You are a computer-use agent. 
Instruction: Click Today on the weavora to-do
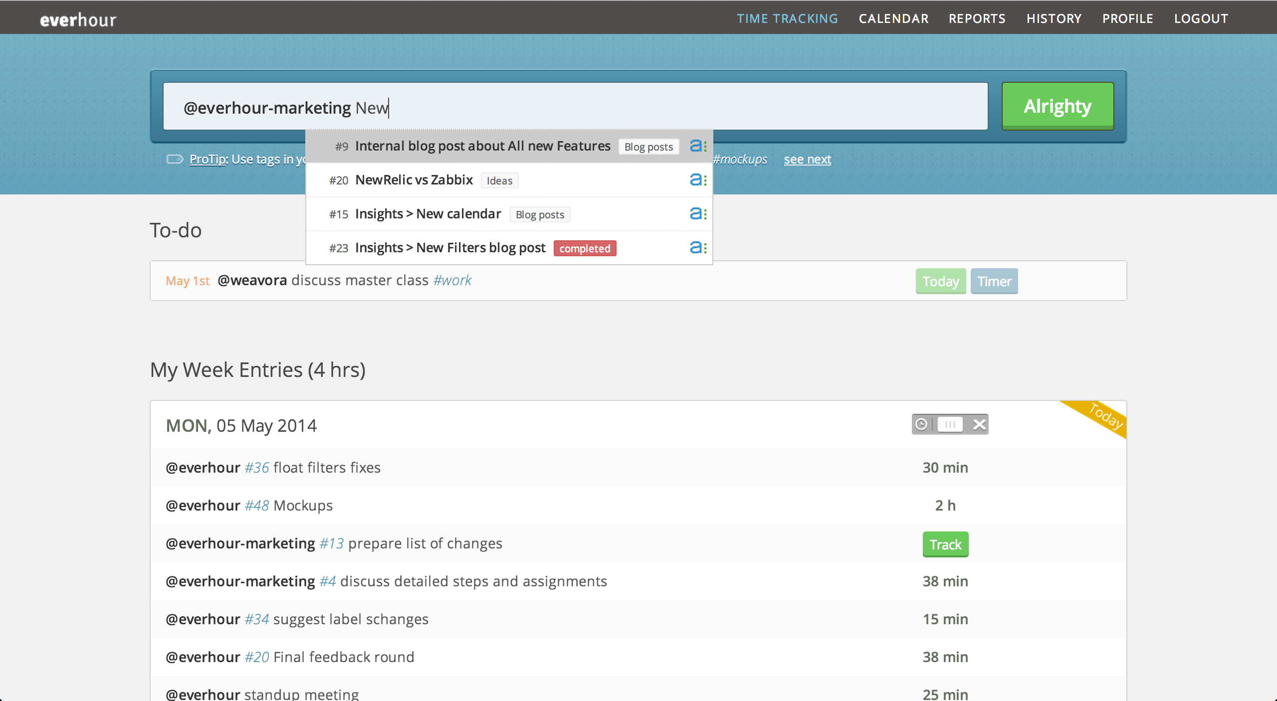940,281
